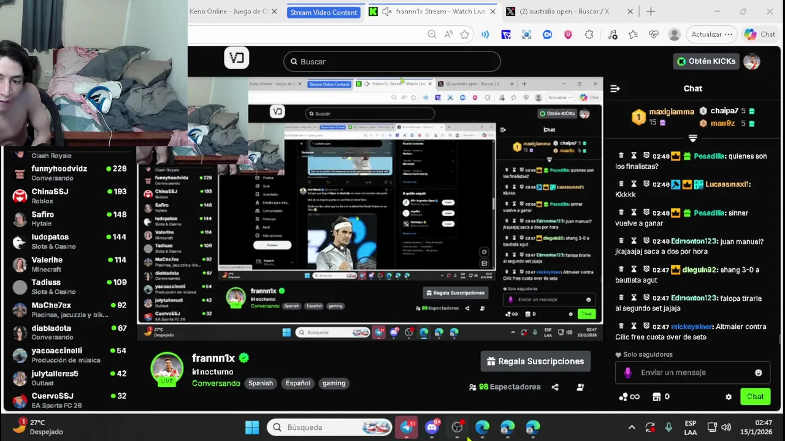Open the browser extensions puzzle icon
The image size is (785, 441).
[589, 34]
